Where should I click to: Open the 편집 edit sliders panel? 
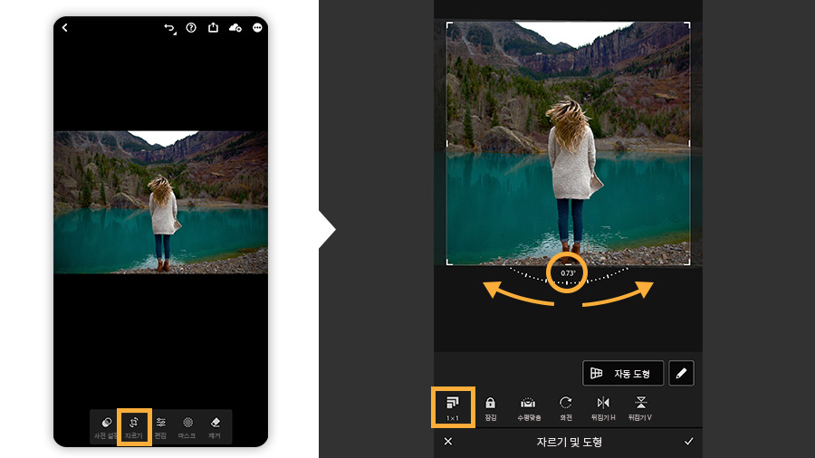160,427
